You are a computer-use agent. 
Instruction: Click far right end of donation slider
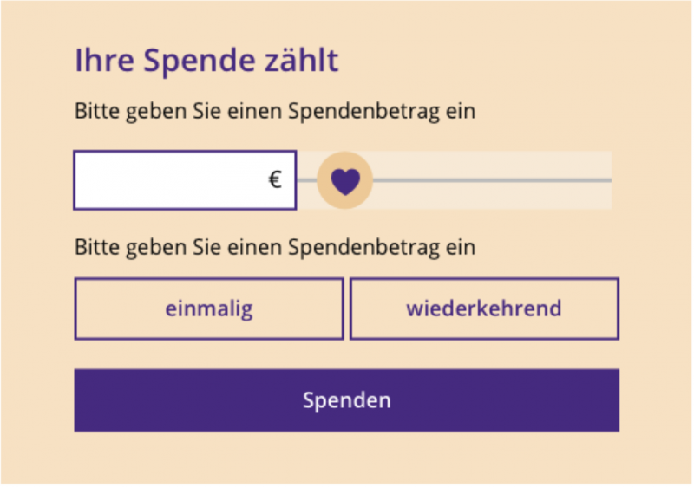[607, 180]
